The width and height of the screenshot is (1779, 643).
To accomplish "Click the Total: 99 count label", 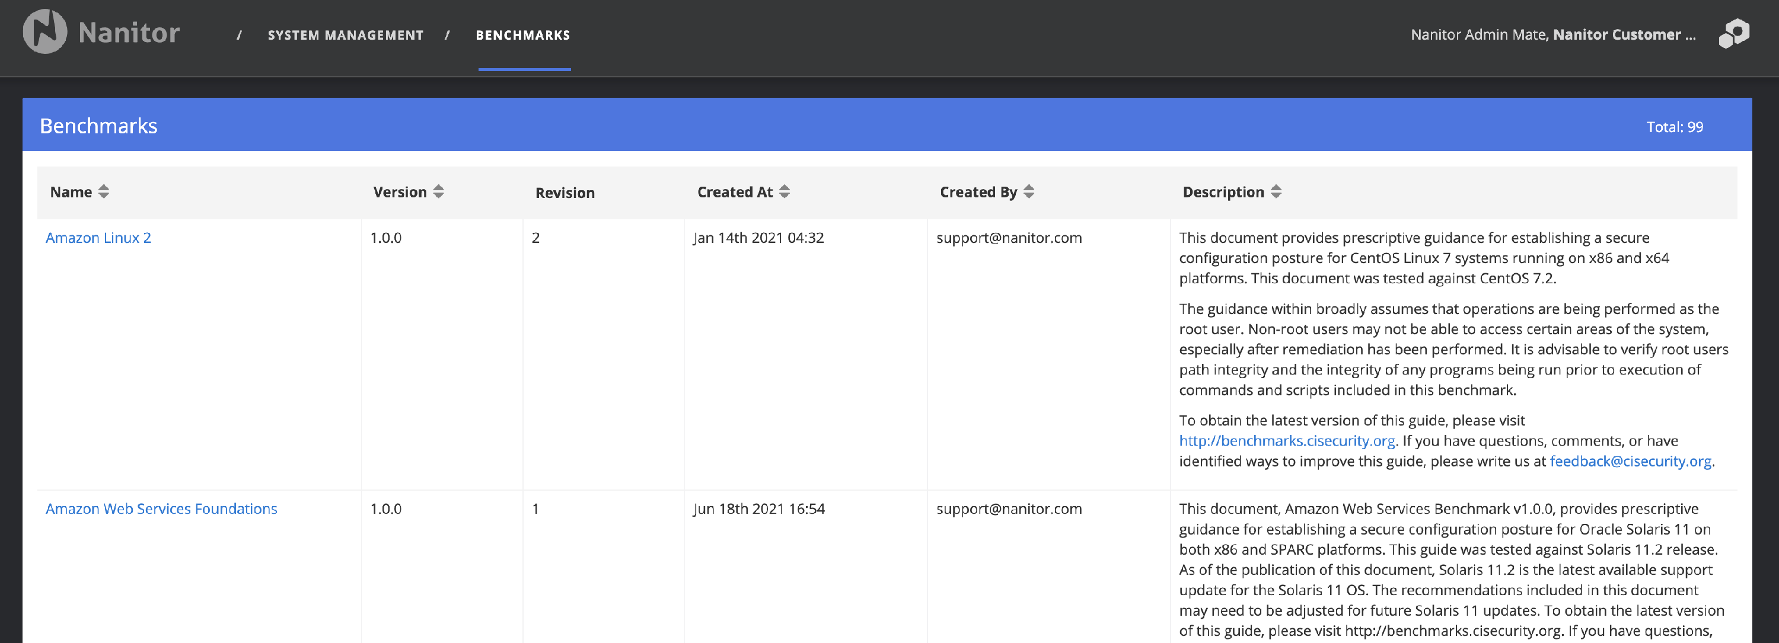I will pos(1674,127).
